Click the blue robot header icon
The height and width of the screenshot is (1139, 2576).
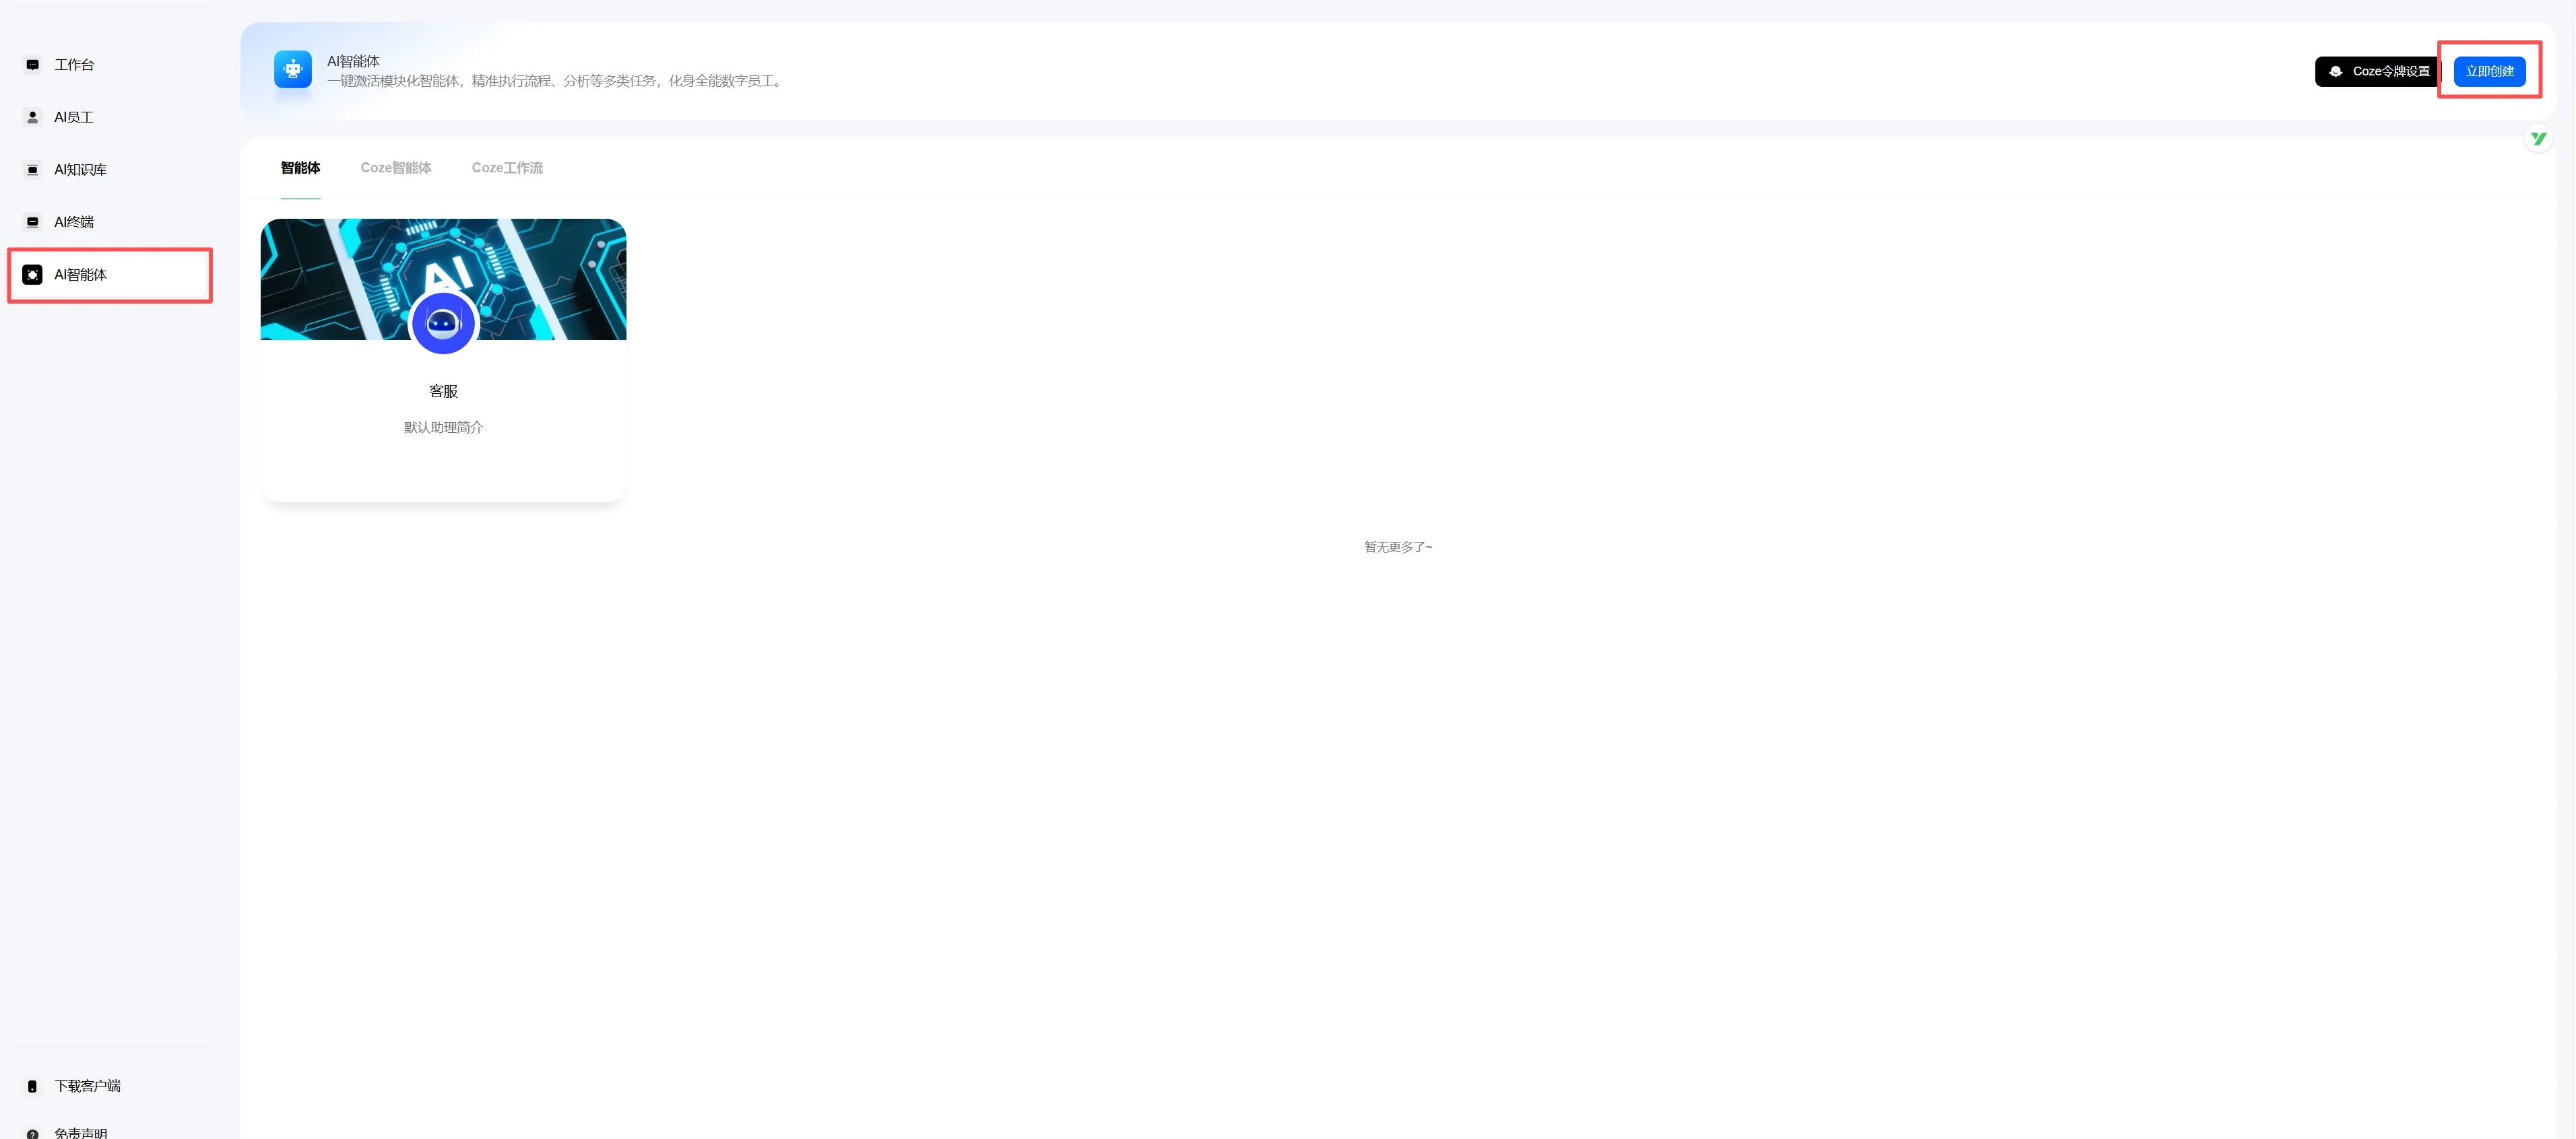point(292,70)
